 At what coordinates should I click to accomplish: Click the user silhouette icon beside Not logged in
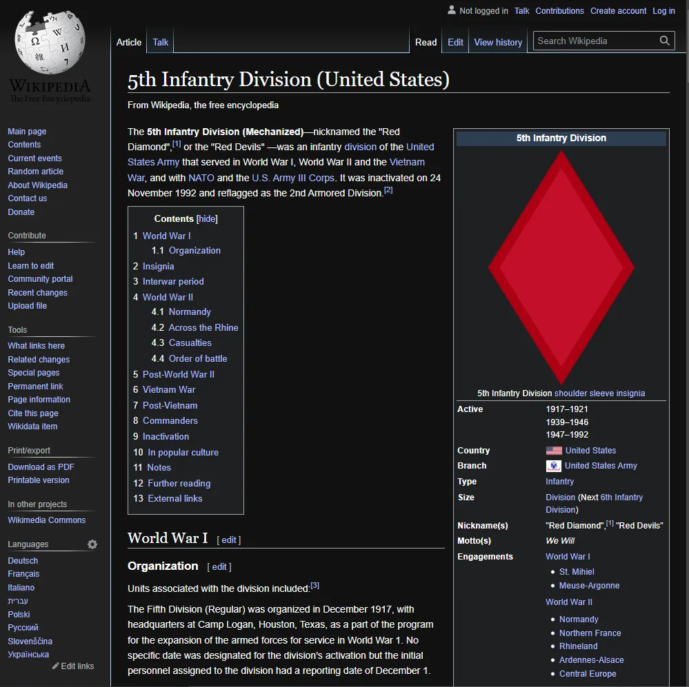[x=451, y=10]
